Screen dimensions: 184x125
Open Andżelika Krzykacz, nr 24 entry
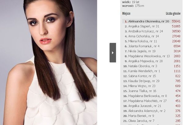point(145,31)
